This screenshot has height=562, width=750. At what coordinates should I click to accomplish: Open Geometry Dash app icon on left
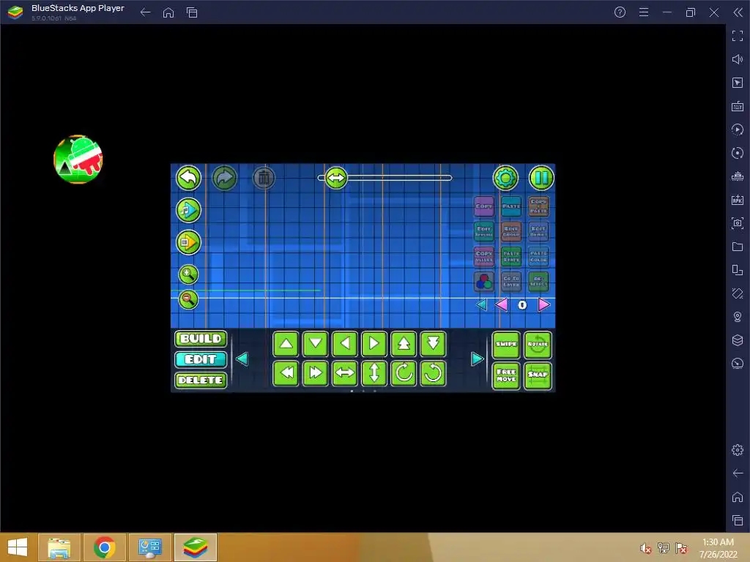click(x=78, y=159)
